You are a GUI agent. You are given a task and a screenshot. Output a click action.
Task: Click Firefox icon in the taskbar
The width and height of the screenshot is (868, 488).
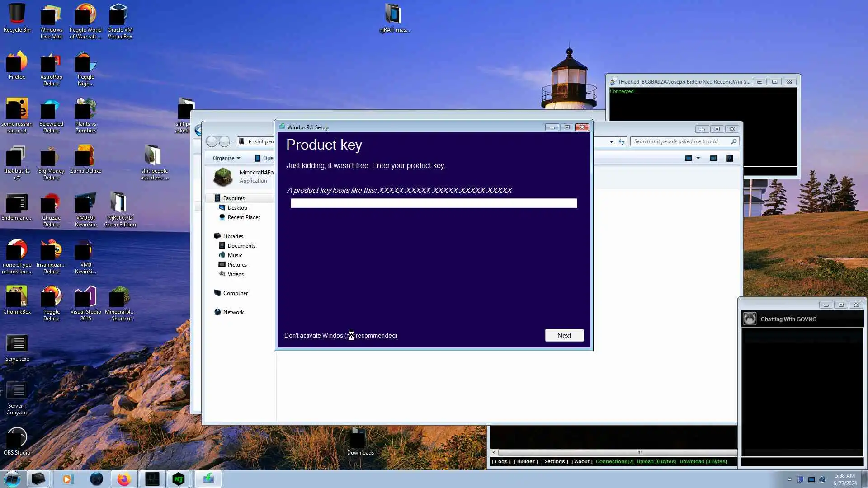[124, 479]
